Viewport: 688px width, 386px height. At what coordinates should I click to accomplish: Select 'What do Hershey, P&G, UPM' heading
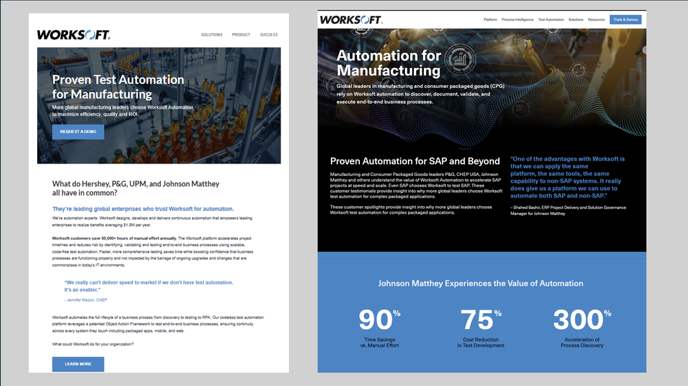[x=136, y=188]
